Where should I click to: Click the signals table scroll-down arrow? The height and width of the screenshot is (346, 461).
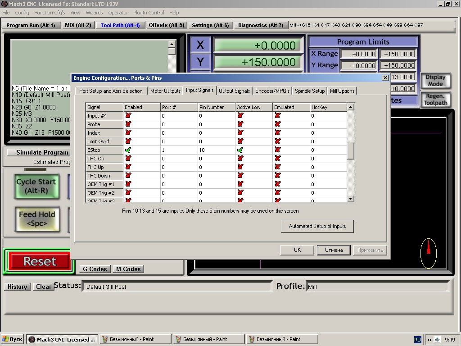(350, 199)
